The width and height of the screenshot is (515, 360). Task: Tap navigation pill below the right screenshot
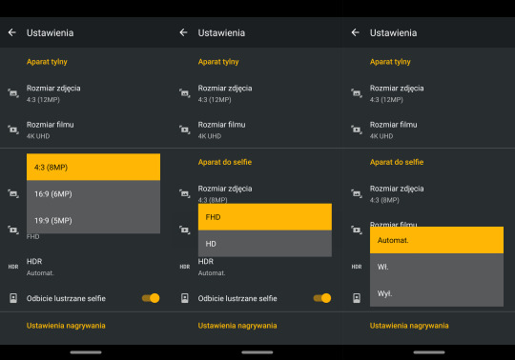[x=429, y=352]
